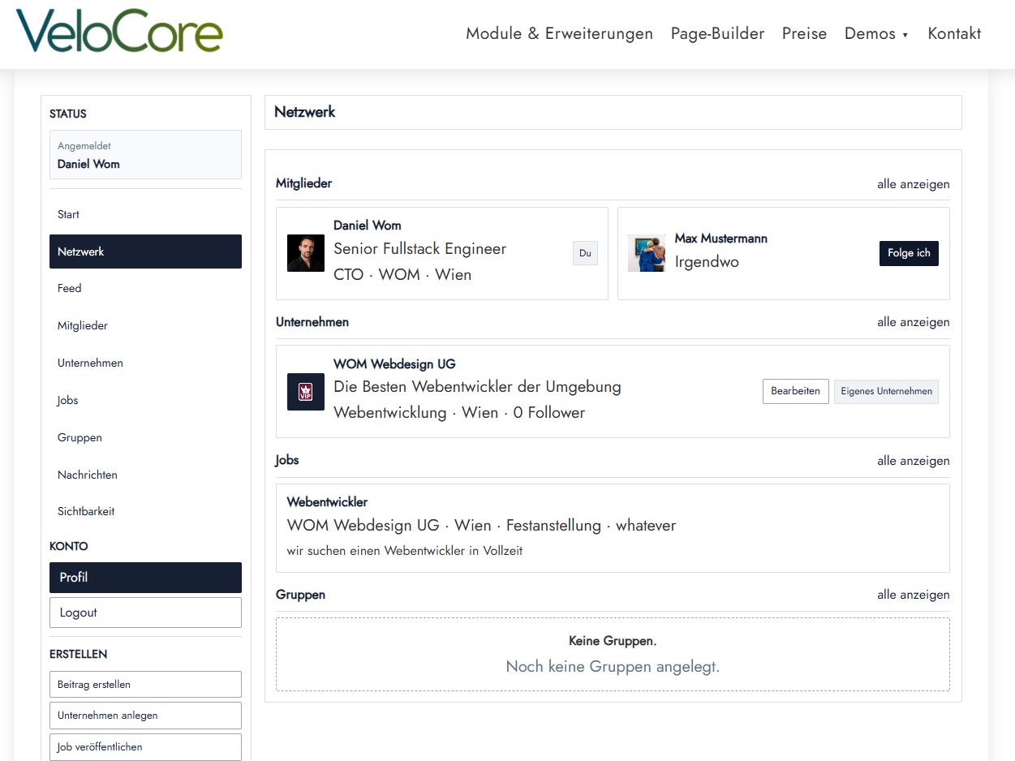Click the Profil button

click(x=145, y=578)
